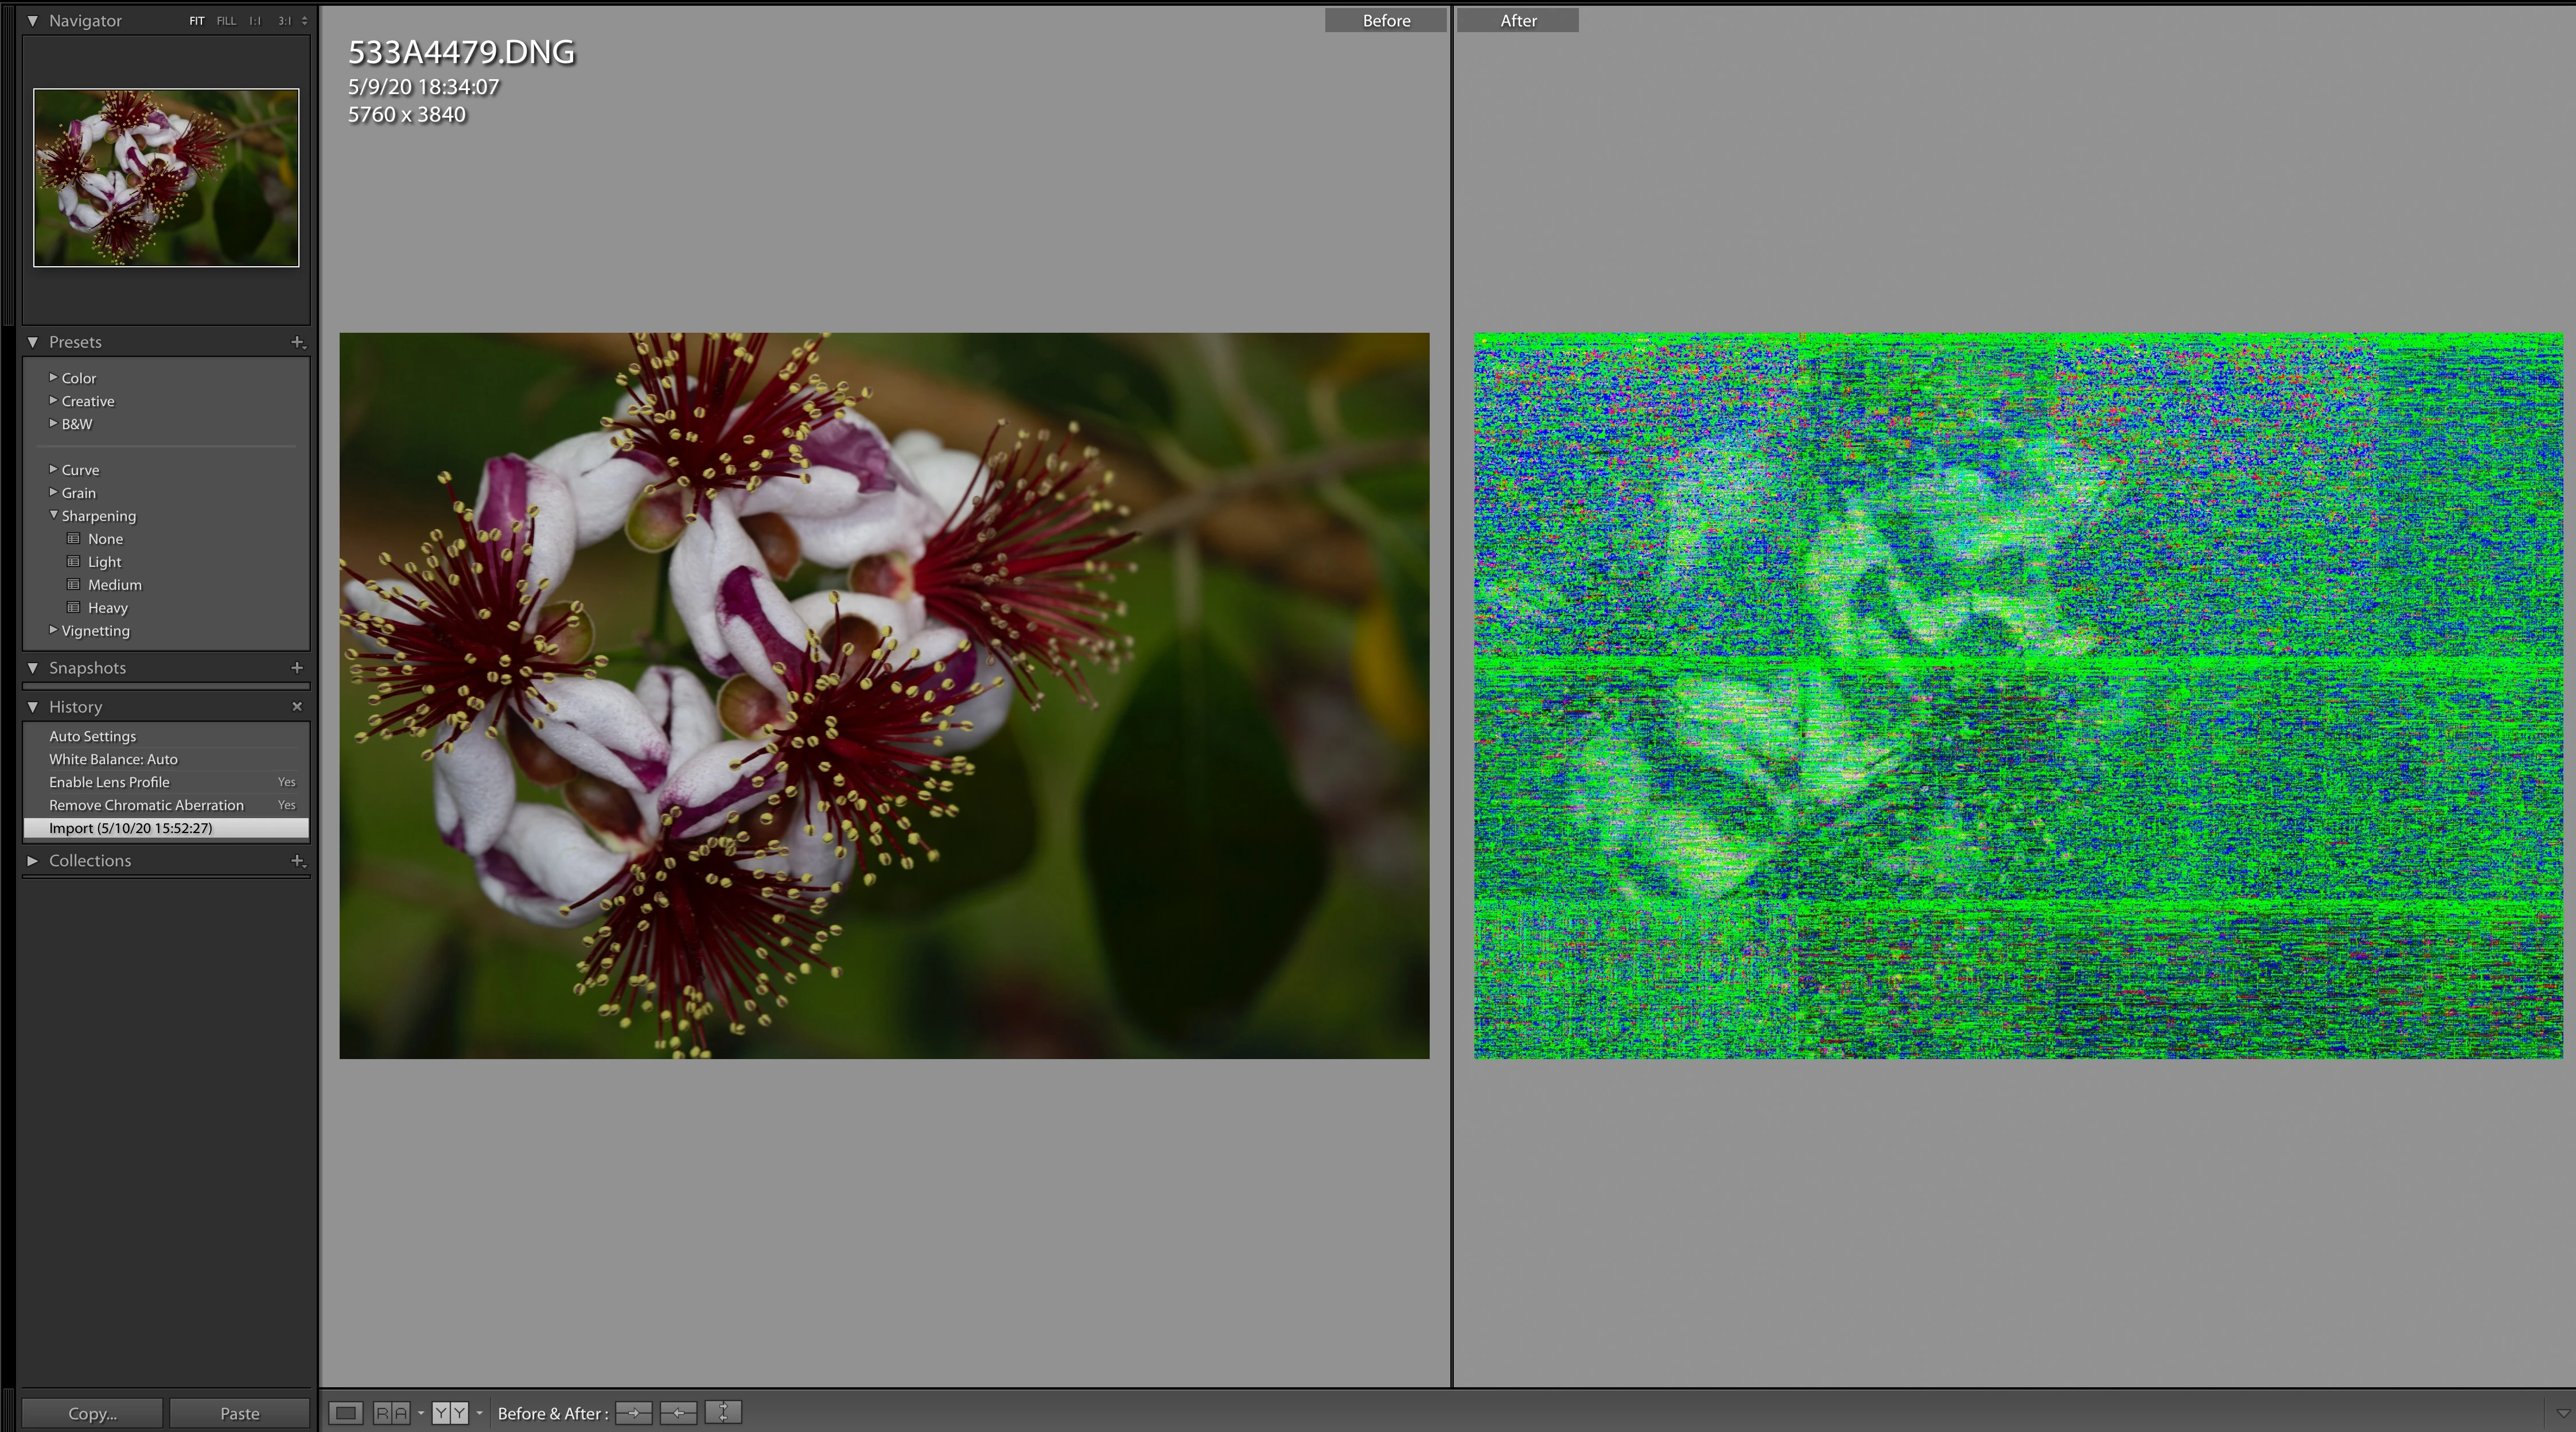2576x1432 pixels.
Task: Open Before/After view options dropdown arrow
Action: (x=480, y=1413)
